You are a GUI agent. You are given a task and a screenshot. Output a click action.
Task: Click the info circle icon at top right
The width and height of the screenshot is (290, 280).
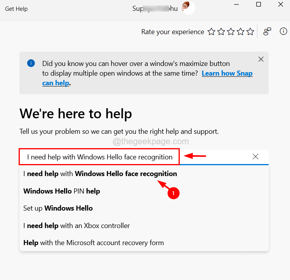coord(283,32)
